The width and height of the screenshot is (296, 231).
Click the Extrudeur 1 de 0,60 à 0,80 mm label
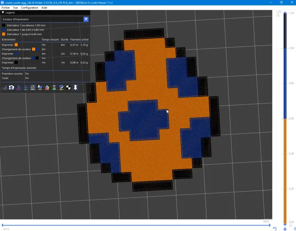pyautogui.click(x=25, y=30)
